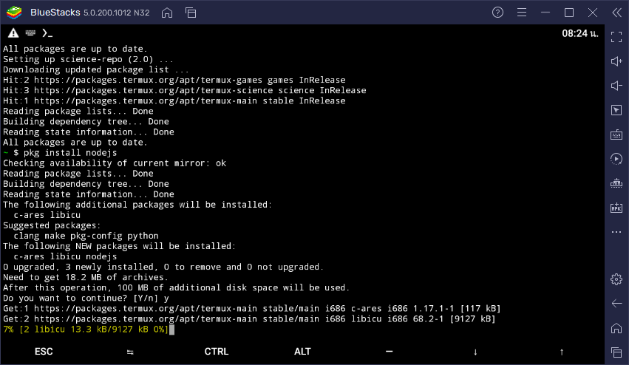629x365 pixels.
Task: Open Android recent apps from the sidebar
Action: [x=616, y=352]
